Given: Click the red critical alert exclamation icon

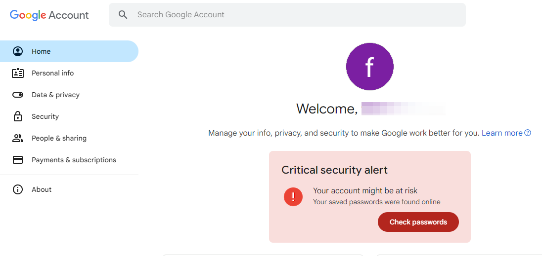Looking at the screenshot, I should 293,197.
